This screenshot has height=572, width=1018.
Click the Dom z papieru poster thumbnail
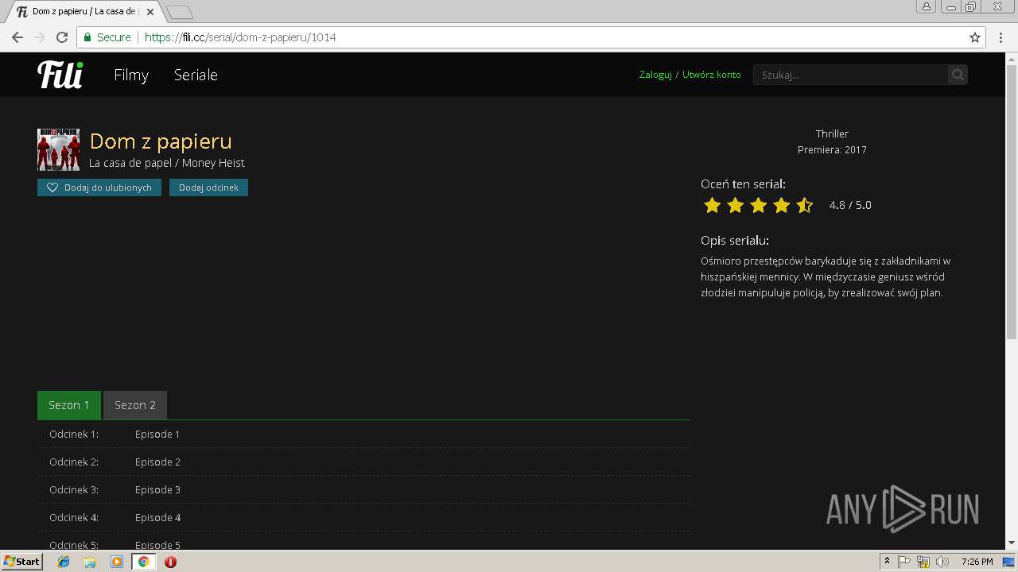[58, 149]
